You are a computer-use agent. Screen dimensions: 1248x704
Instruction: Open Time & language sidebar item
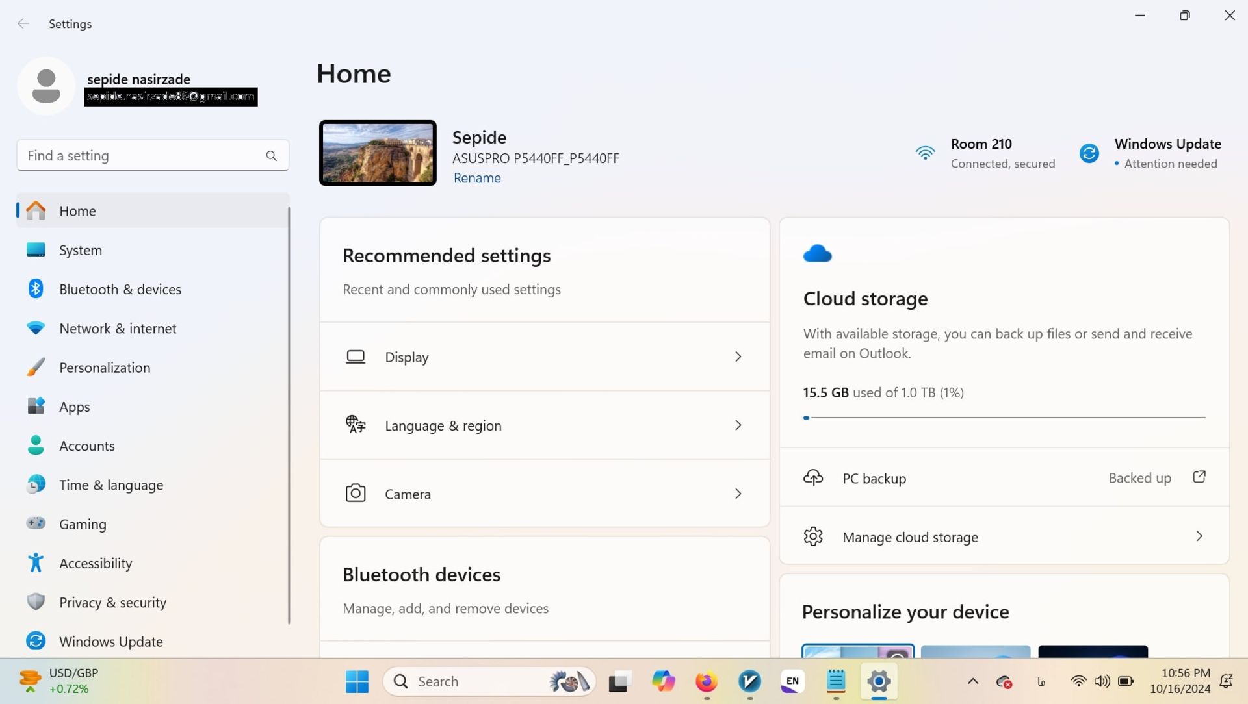[111, 485]
